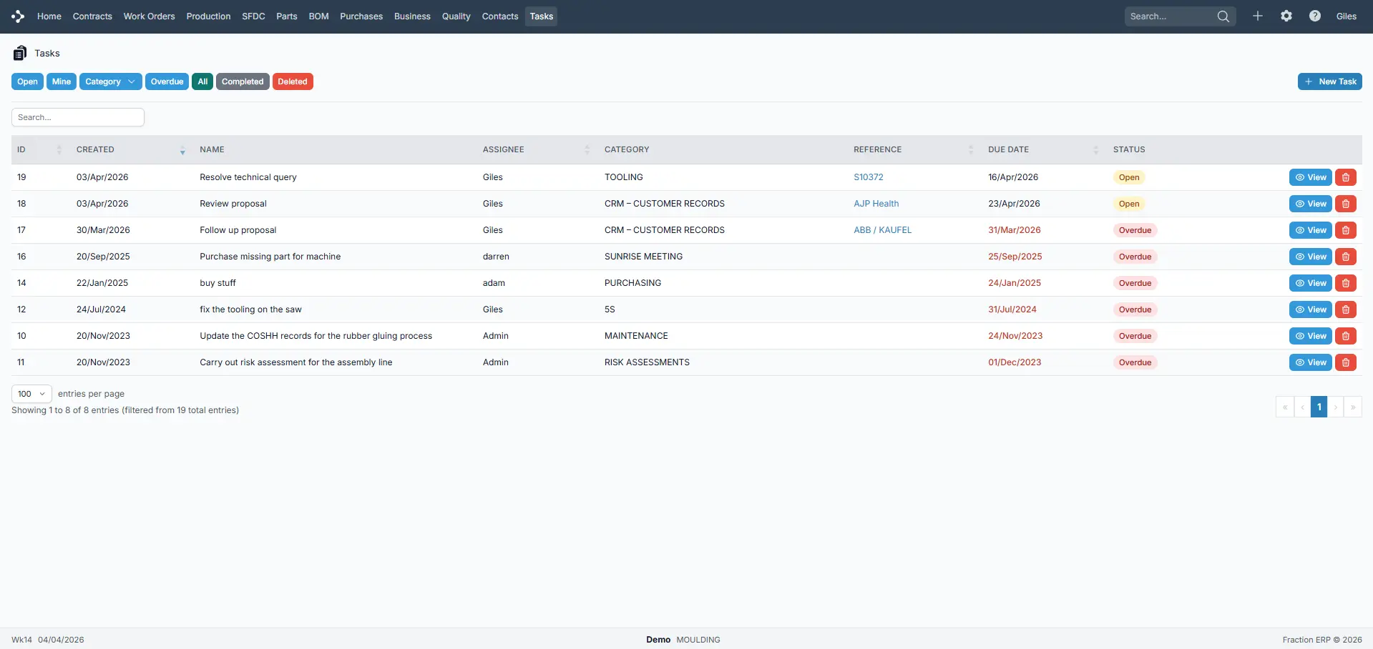Expand the Category filter dropdown

[110, 81]
